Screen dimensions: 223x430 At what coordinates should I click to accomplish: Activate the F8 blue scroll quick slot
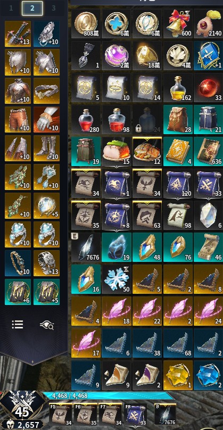point(136,414)
